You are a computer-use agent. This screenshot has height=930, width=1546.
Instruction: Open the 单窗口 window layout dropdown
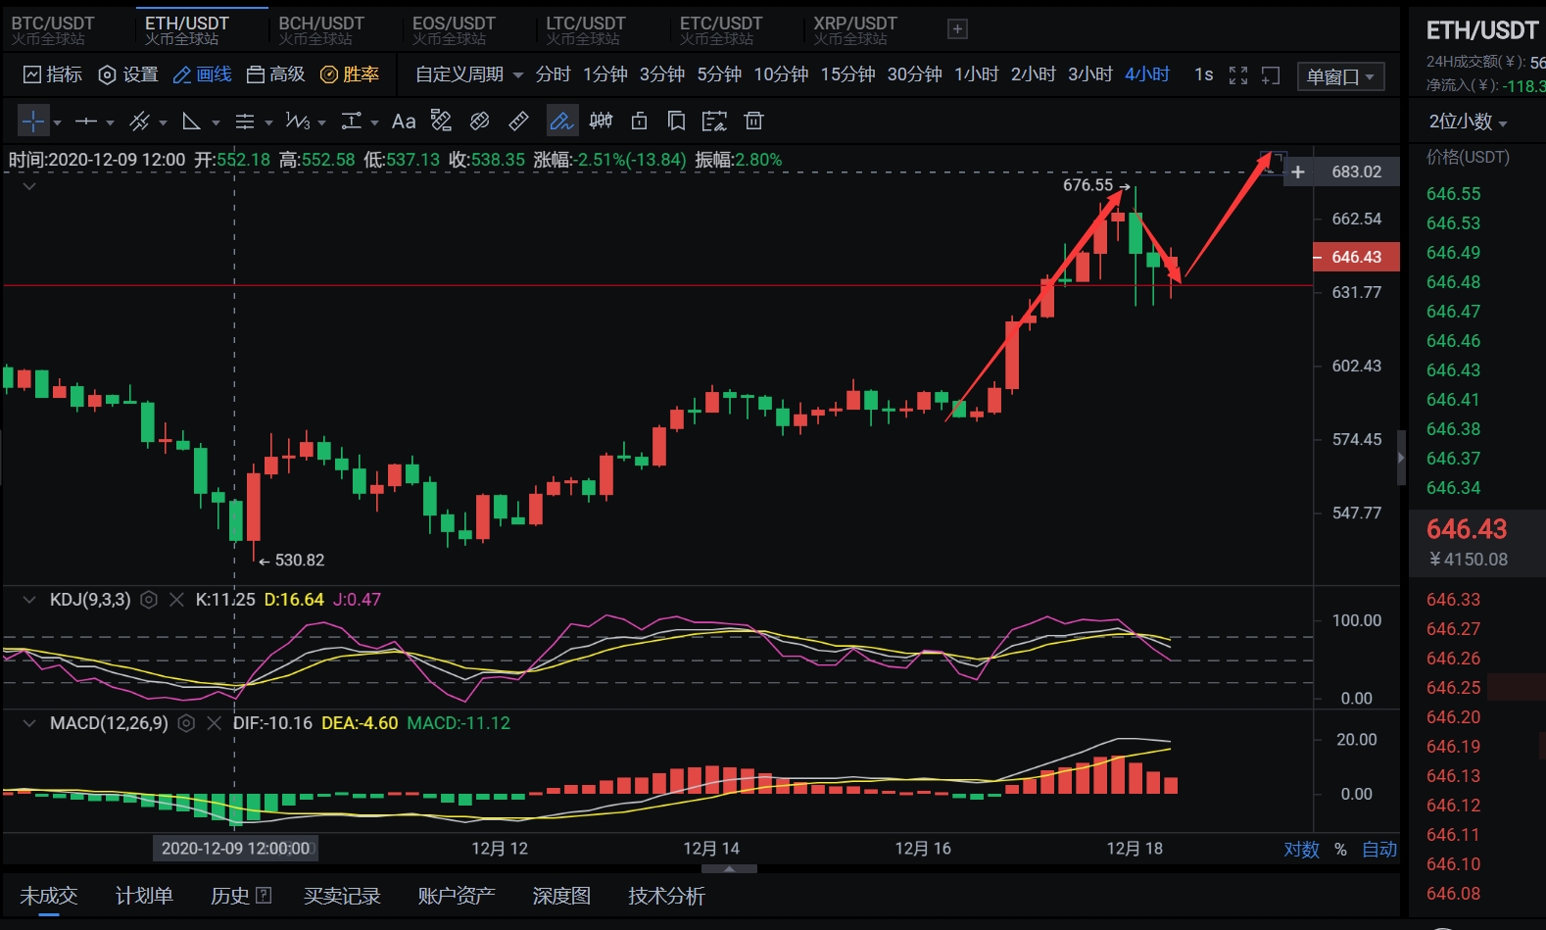point(1341,76)
